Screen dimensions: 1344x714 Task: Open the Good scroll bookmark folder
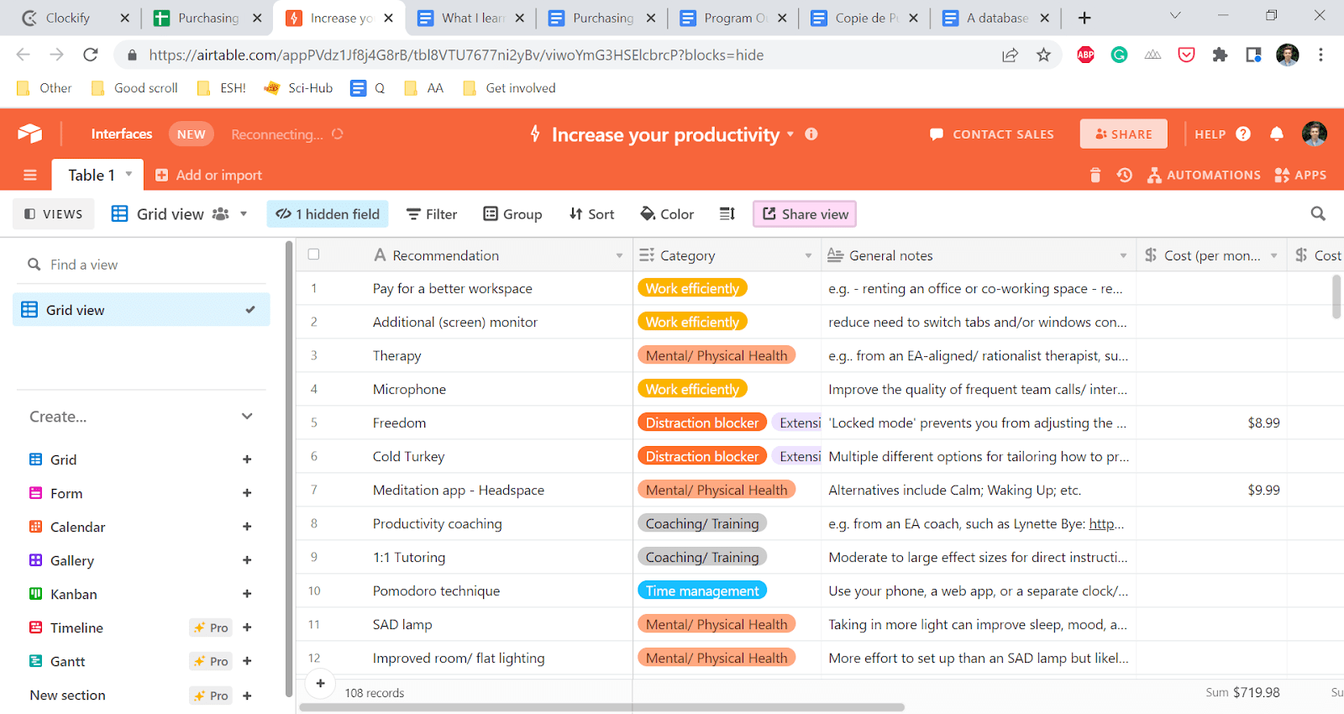tap(134, 87)
